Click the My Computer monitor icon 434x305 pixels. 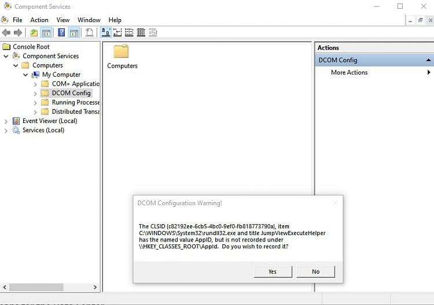(35, 75)
